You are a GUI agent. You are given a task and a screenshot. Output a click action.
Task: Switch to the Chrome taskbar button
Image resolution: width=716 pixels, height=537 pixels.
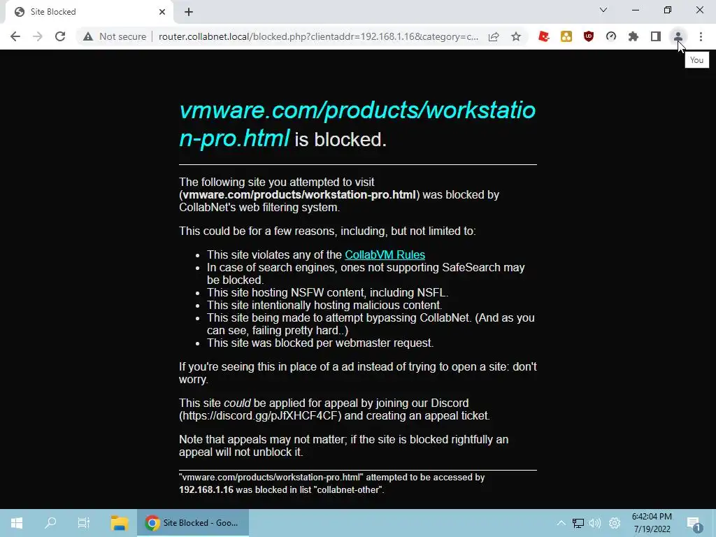click(193, 523)
